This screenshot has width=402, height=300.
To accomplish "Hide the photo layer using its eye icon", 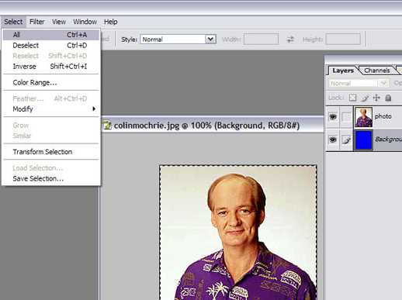I will 333,117.
